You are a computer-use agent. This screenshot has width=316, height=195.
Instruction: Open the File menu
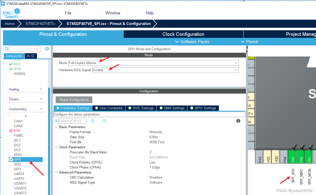(68, 13)
